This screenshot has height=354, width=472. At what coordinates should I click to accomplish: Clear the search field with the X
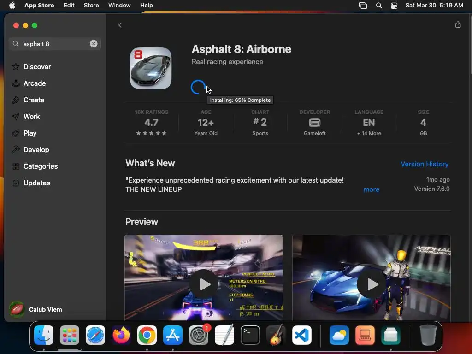[94, 44]
